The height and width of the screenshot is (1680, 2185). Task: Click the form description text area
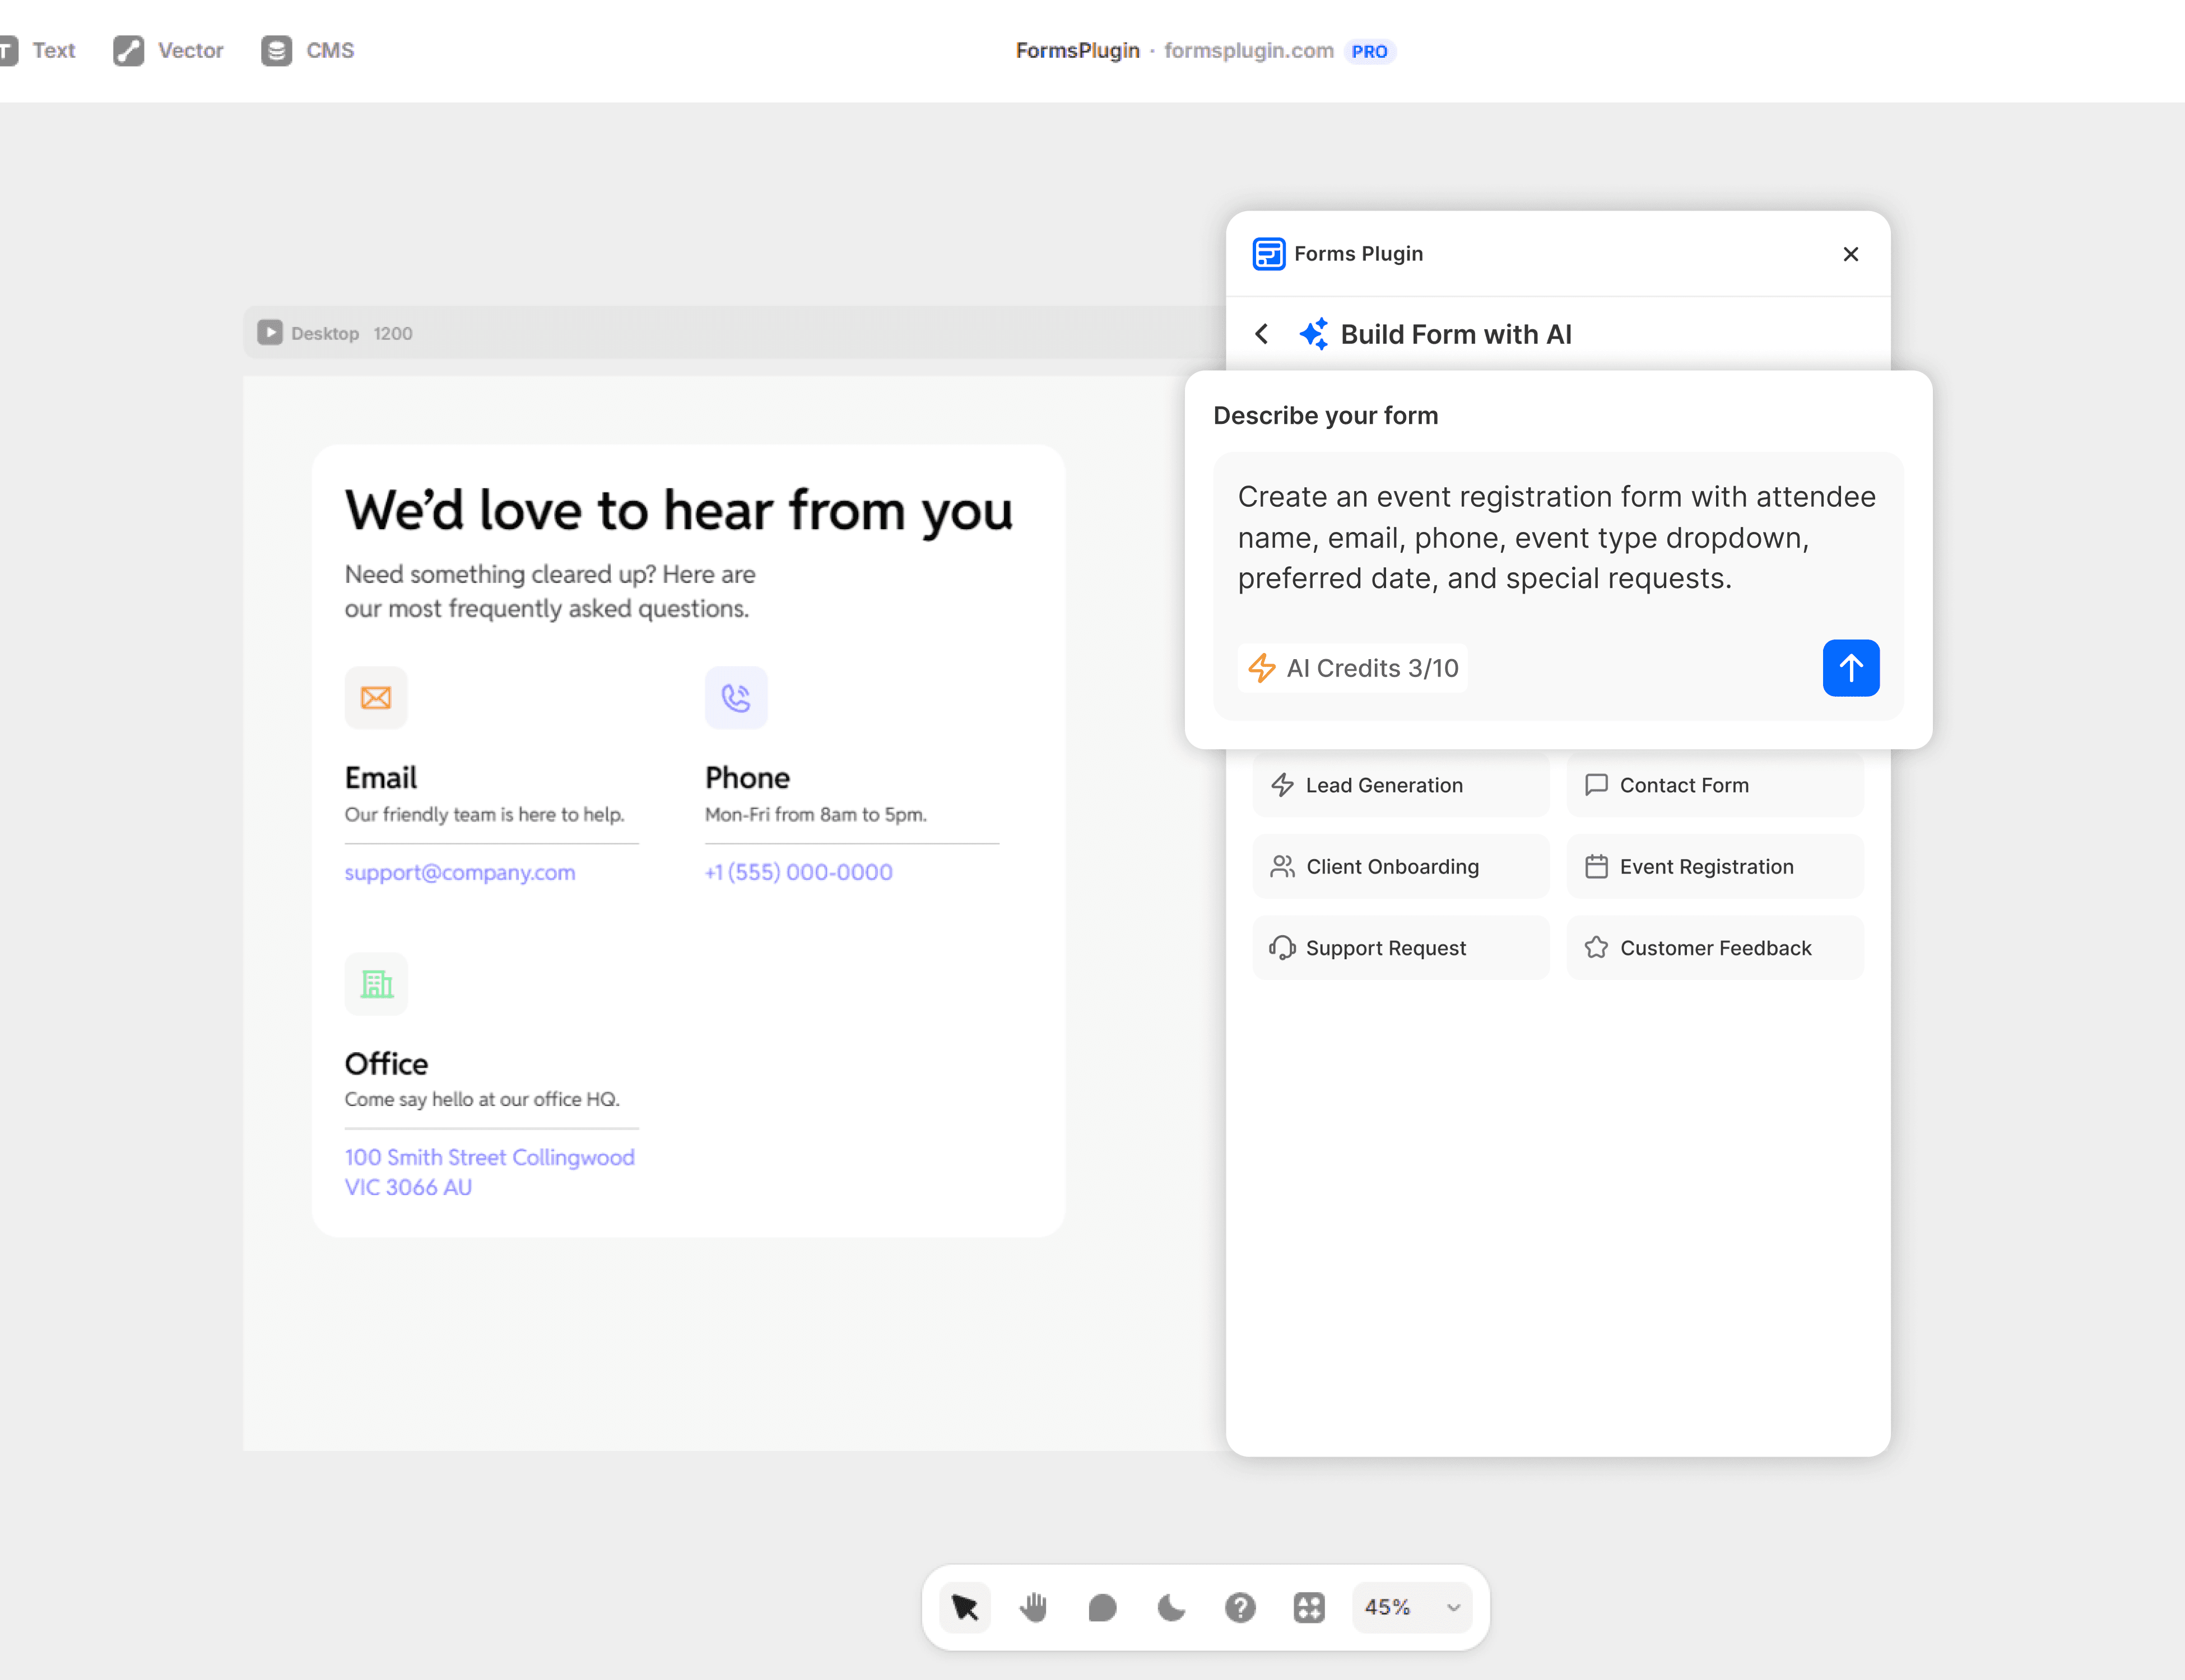pos(1556,538)
